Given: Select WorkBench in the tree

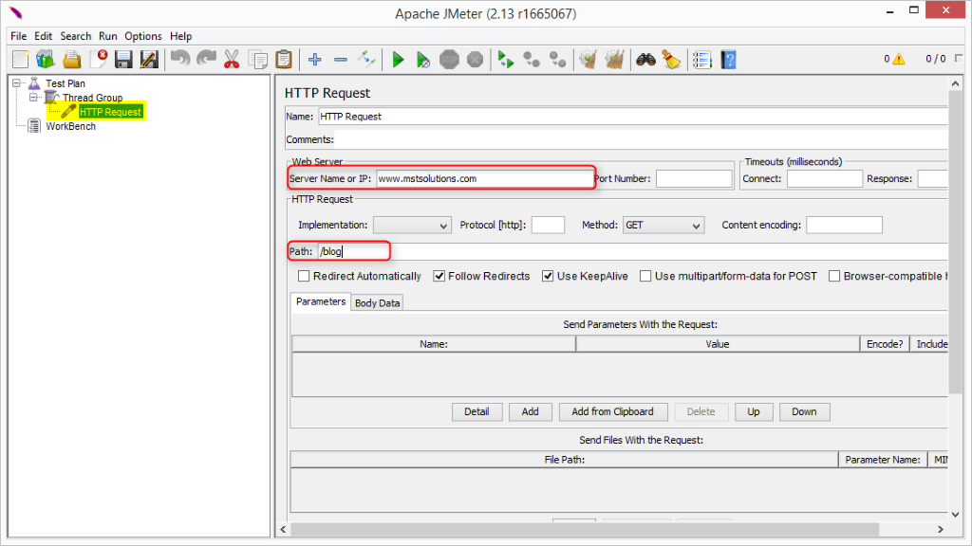Looking at the screenshot, I should tap(70, 126).
